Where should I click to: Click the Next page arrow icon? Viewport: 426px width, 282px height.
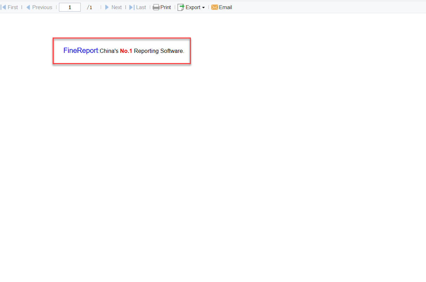coord(106,7)
